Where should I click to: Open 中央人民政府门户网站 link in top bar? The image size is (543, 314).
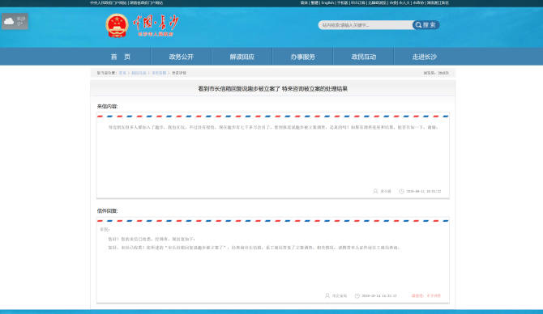point(109,2)
